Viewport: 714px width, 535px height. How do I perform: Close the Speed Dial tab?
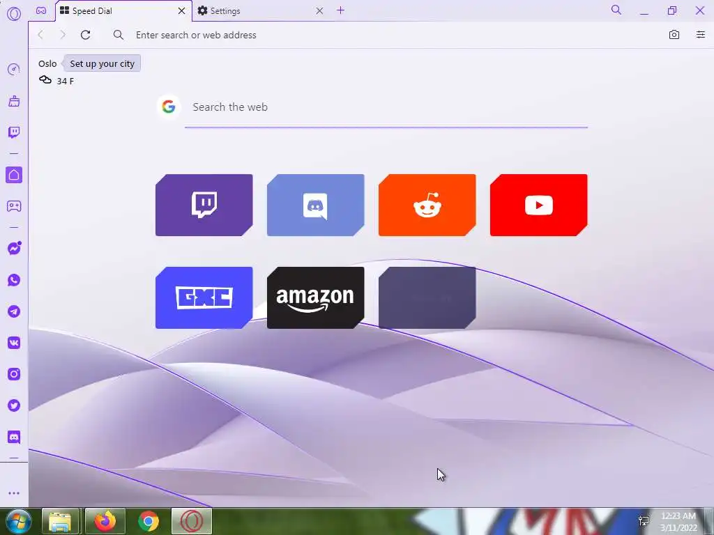pyautogui.click(x=182, y=11)
